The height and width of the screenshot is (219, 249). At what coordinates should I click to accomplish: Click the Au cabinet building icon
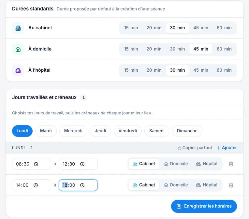[x=18, y=28]
